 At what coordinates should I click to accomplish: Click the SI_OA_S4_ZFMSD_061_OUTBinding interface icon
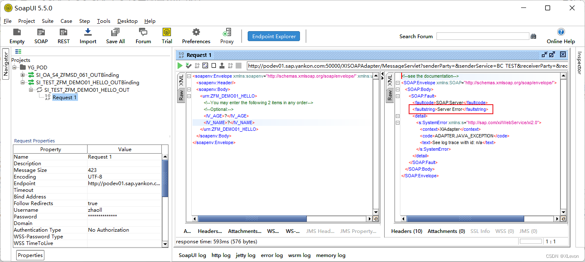31,75
